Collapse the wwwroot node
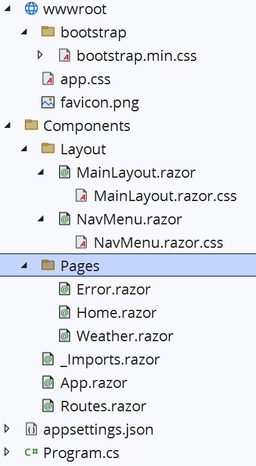Image resolution: width=256 pixels, height=466 pixels. [7, 9]
